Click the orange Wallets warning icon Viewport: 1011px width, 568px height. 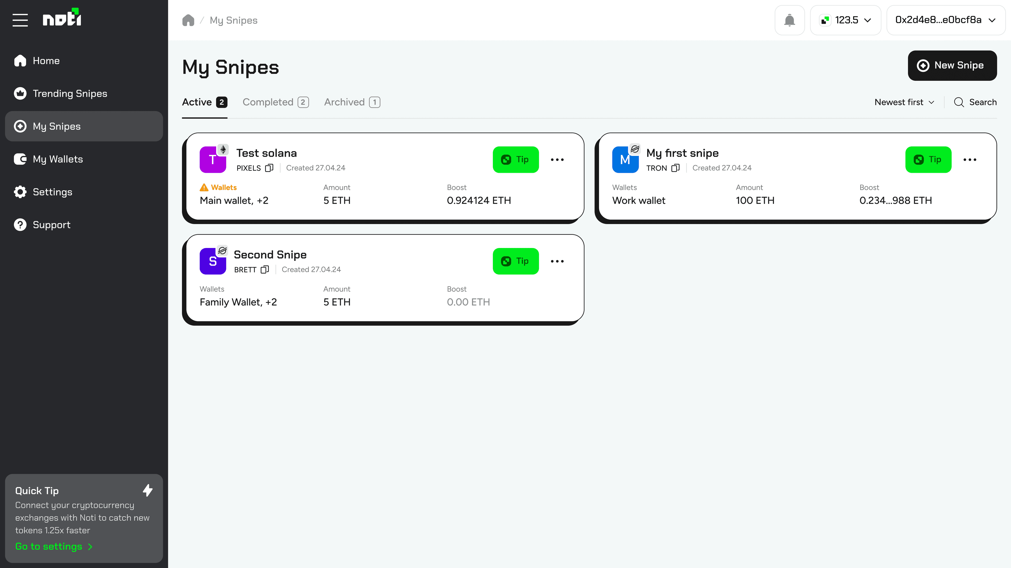[204, 187]
